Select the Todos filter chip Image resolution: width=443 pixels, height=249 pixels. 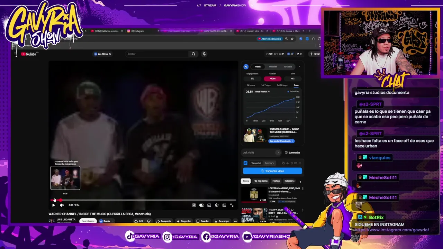point(246,181)
